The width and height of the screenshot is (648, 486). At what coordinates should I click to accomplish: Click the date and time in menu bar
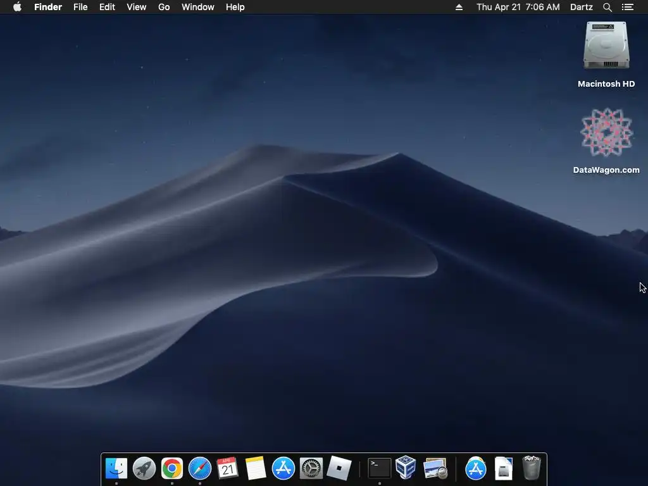point(518,7)
